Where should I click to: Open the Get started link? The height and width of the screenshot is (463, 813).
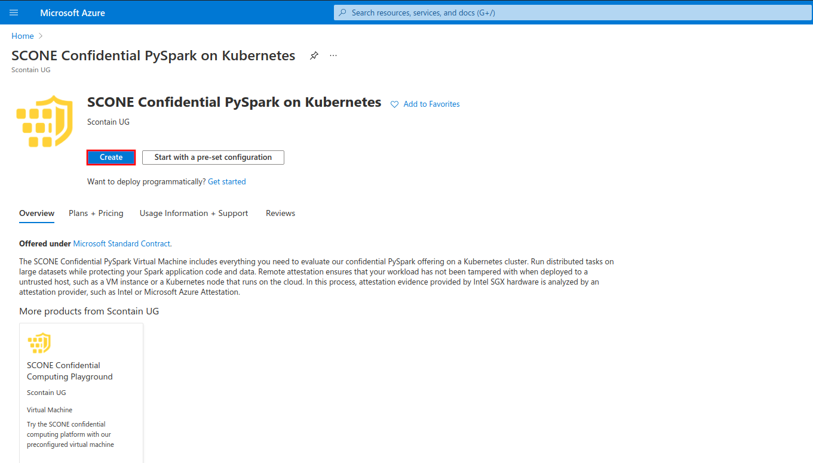[226, 181]
